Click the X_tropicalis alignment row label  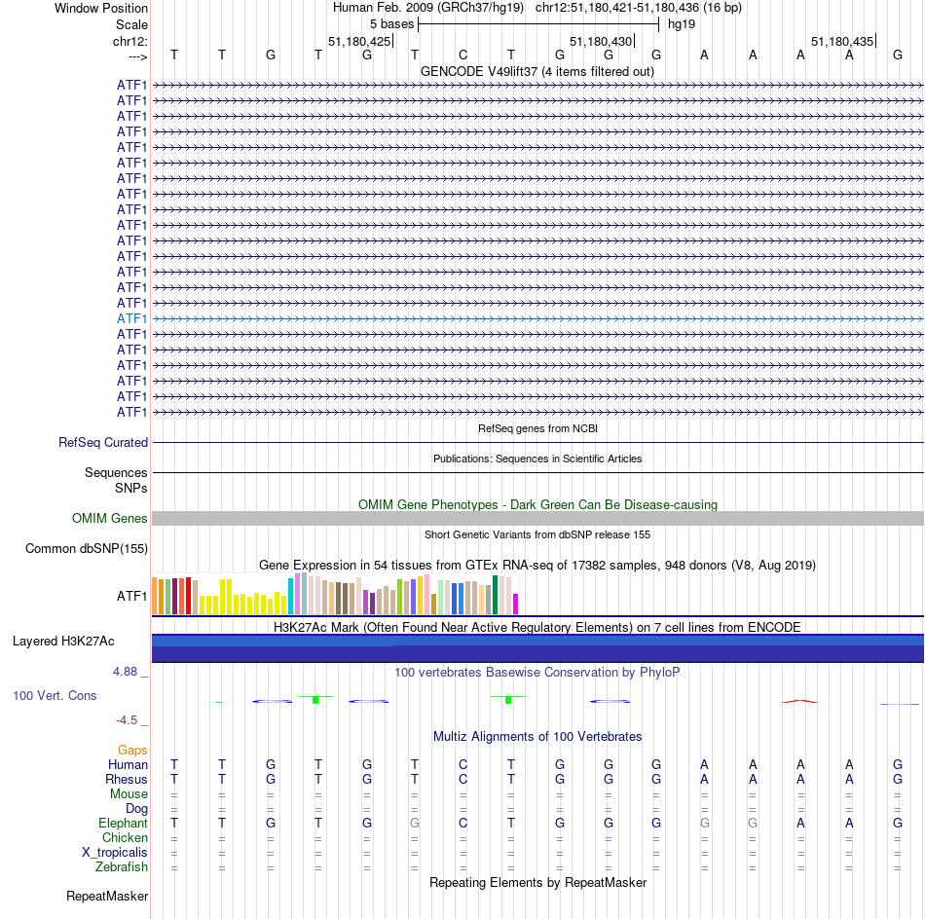coord(115,853)
